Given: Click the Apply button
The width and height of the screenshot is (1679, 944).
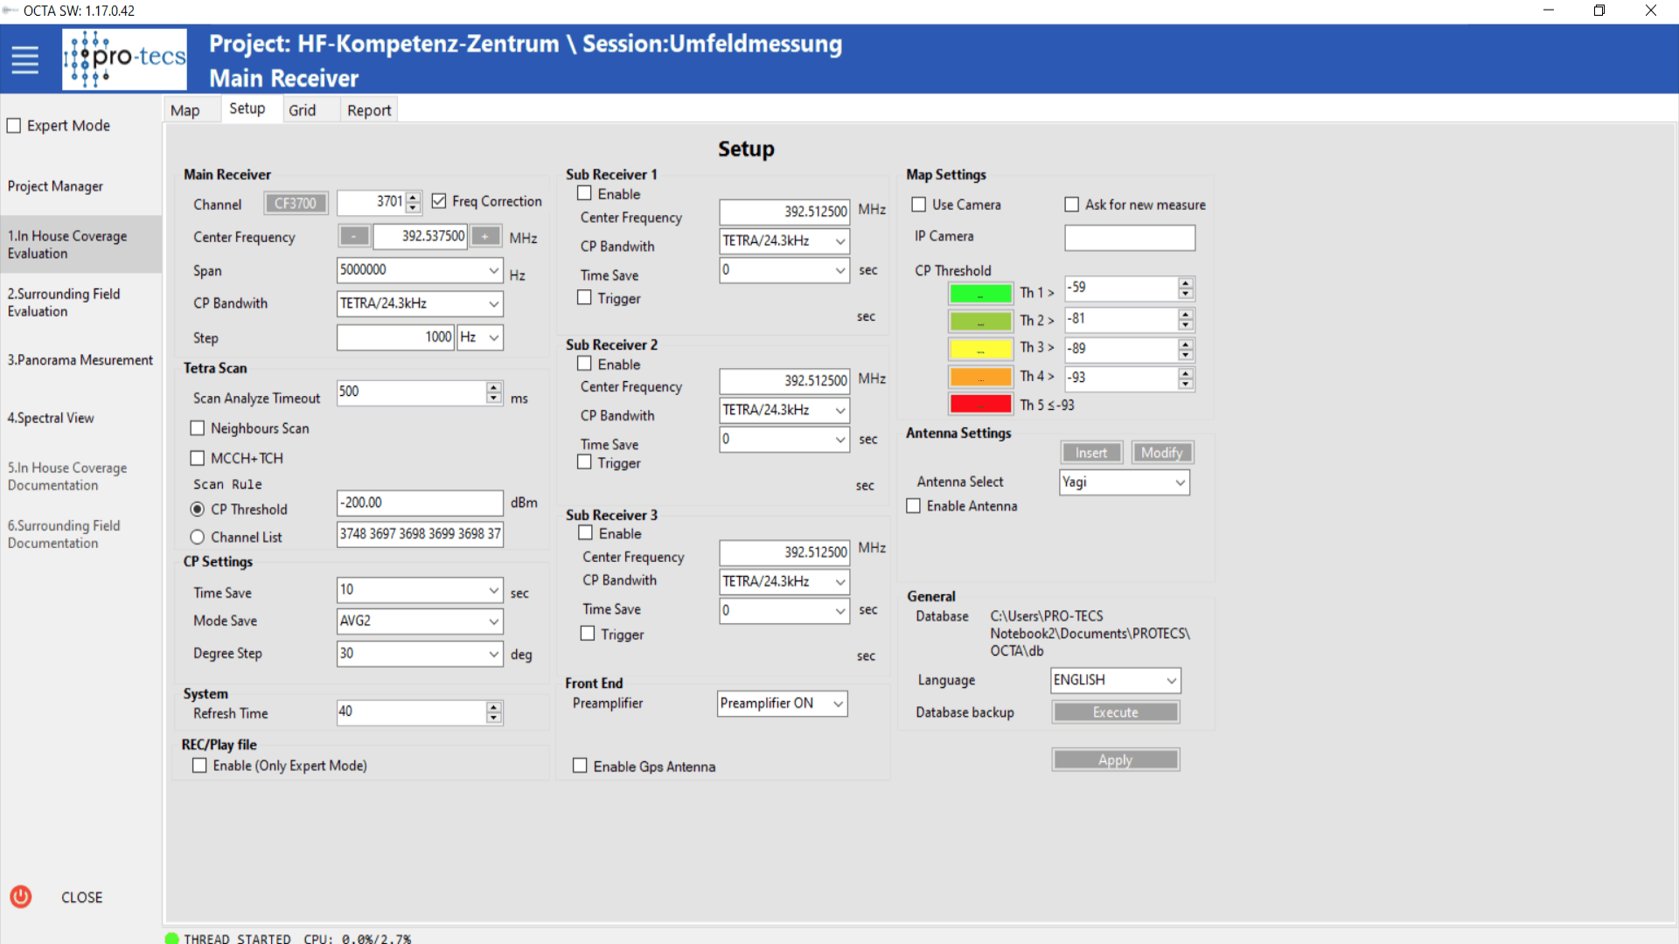Looking at the screenshot, I should coord(1115,760).
